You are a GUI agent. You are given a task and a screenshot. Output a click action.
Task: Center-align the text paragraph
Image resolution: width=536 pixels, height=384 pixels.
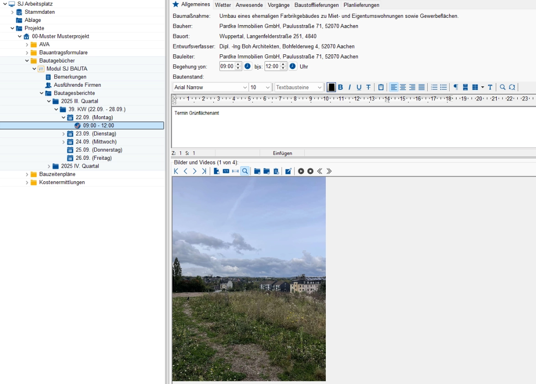coord(403,87)
